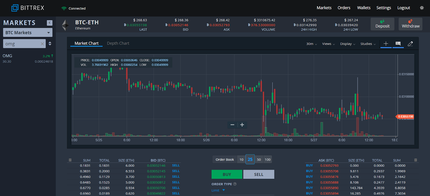Open the Limit order type dropdown
This screenshot has height=196, width=430.
coord(218,190)
